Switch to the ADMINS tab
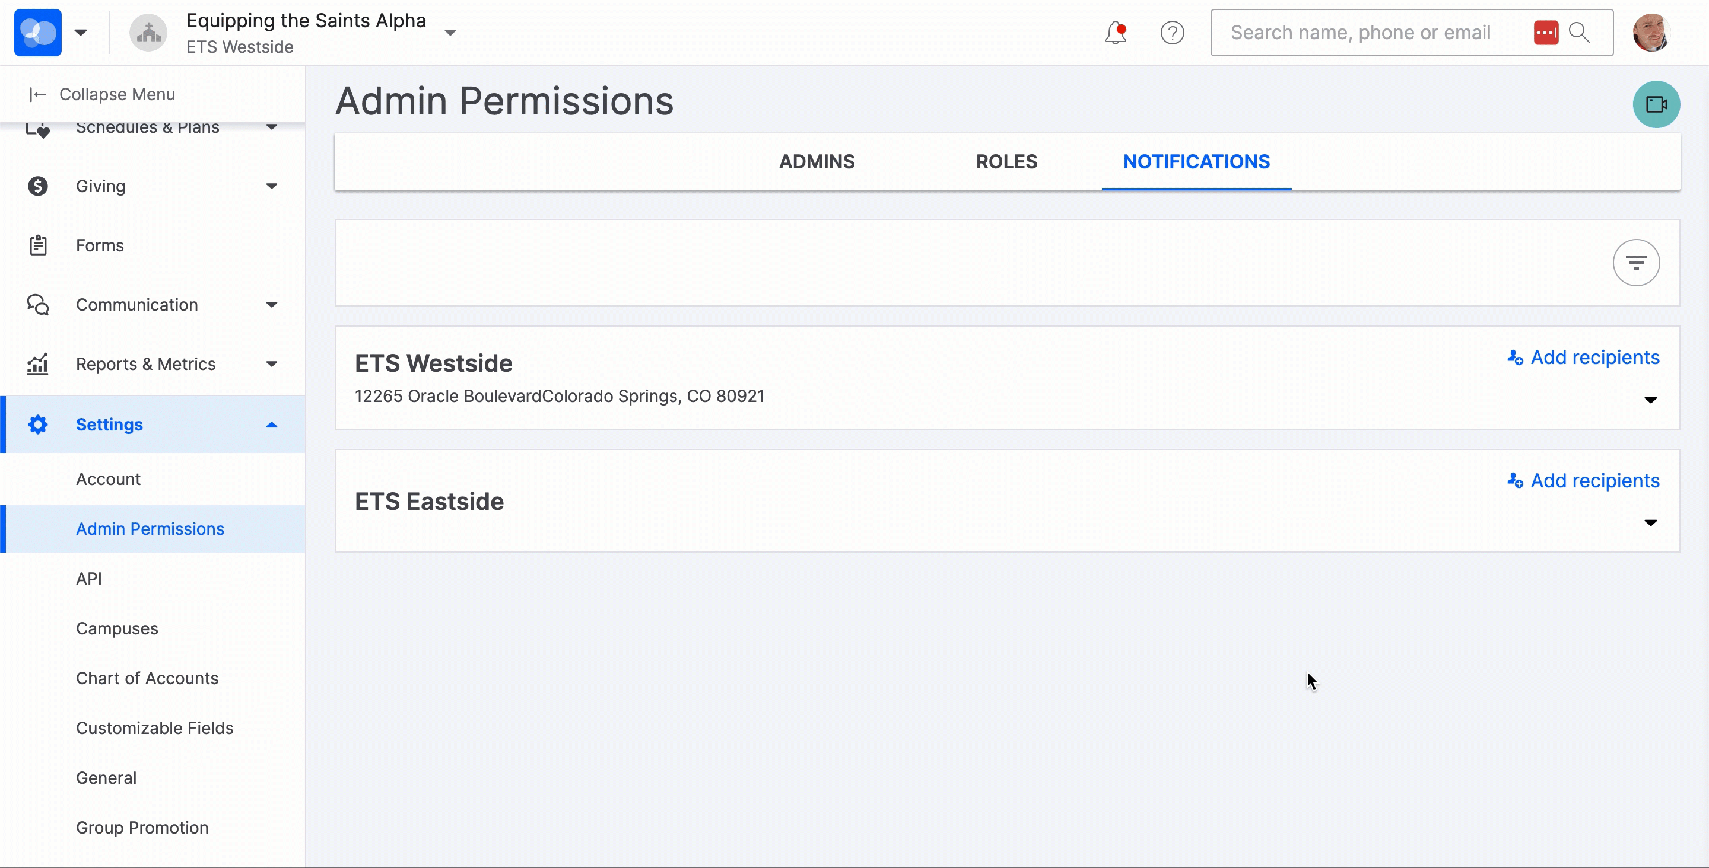1709x868 pixels. tap(817, 161)
